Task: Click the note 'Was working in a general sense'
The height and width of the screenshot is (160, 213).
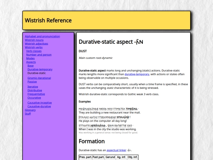Action: 108,133
